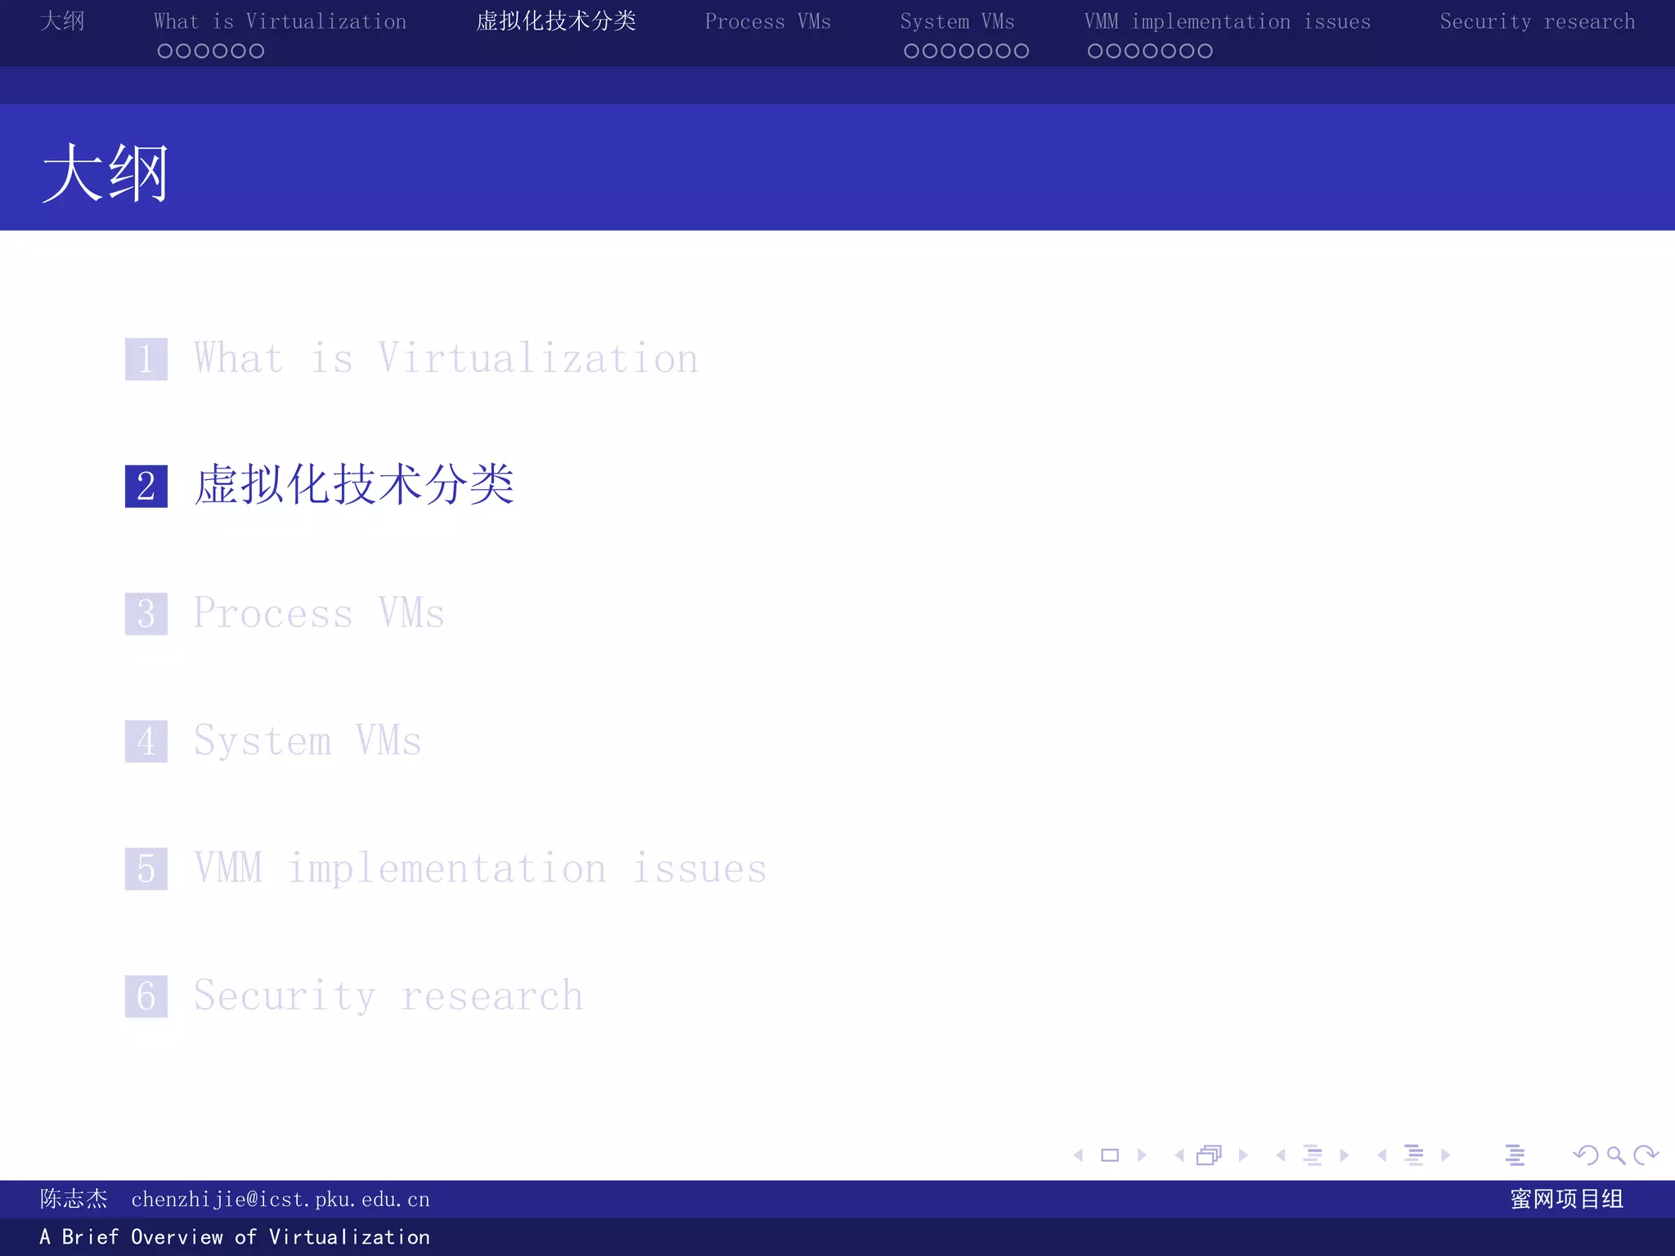The width and height of the screenshot is (1675, 1256).
Task: Select first slide circle under What is Virtualization
Action: click(164, 51)
